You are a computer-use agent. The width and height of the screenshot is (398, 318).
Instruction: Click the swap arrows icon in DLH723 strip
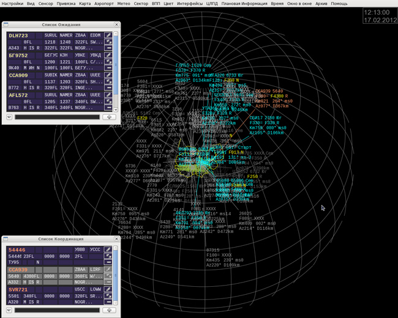(x=108, y=42)
